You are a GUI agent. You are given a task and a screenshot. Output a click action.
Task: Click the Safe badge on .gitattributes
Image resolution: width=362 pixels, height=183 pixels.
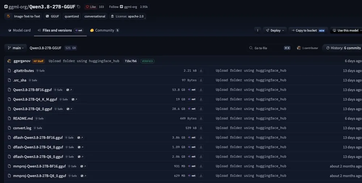pyautogui.click(x=41, y=71)
